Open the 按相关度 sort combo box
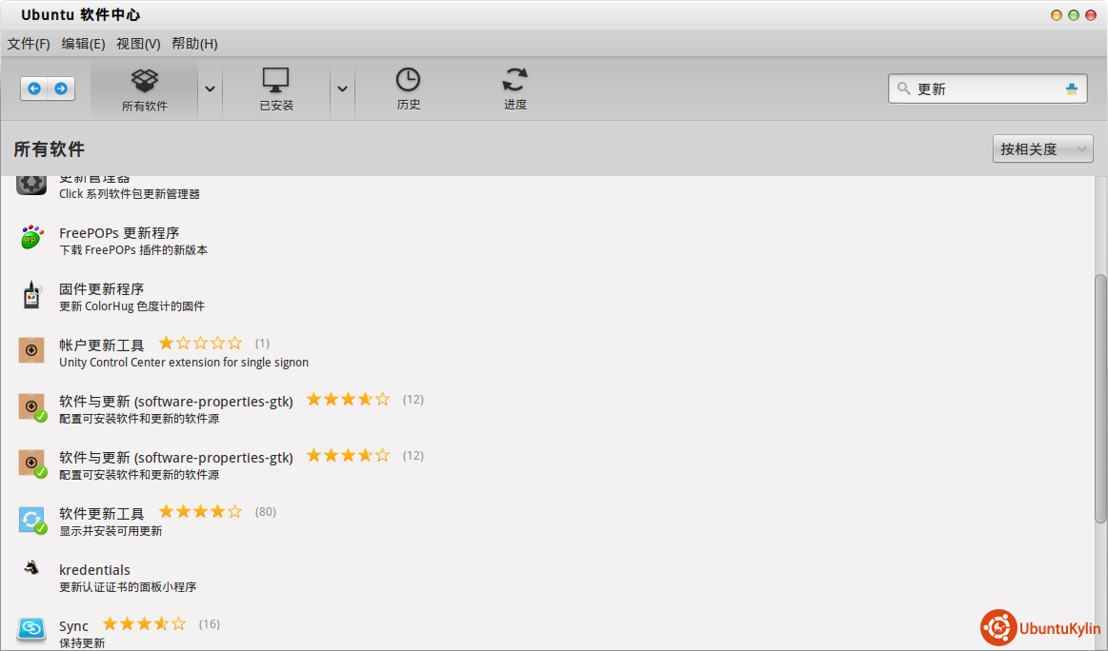Image resolution: width=1108 pixels, height=651 pixels. [x=1042, y=149]
